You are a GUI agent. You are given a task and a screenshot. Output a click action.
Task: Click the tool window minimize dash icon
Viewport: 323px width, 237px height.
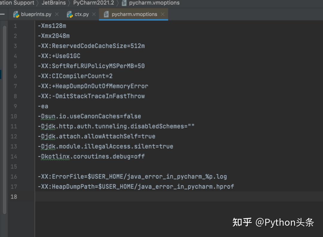click(x=2, y=14)
